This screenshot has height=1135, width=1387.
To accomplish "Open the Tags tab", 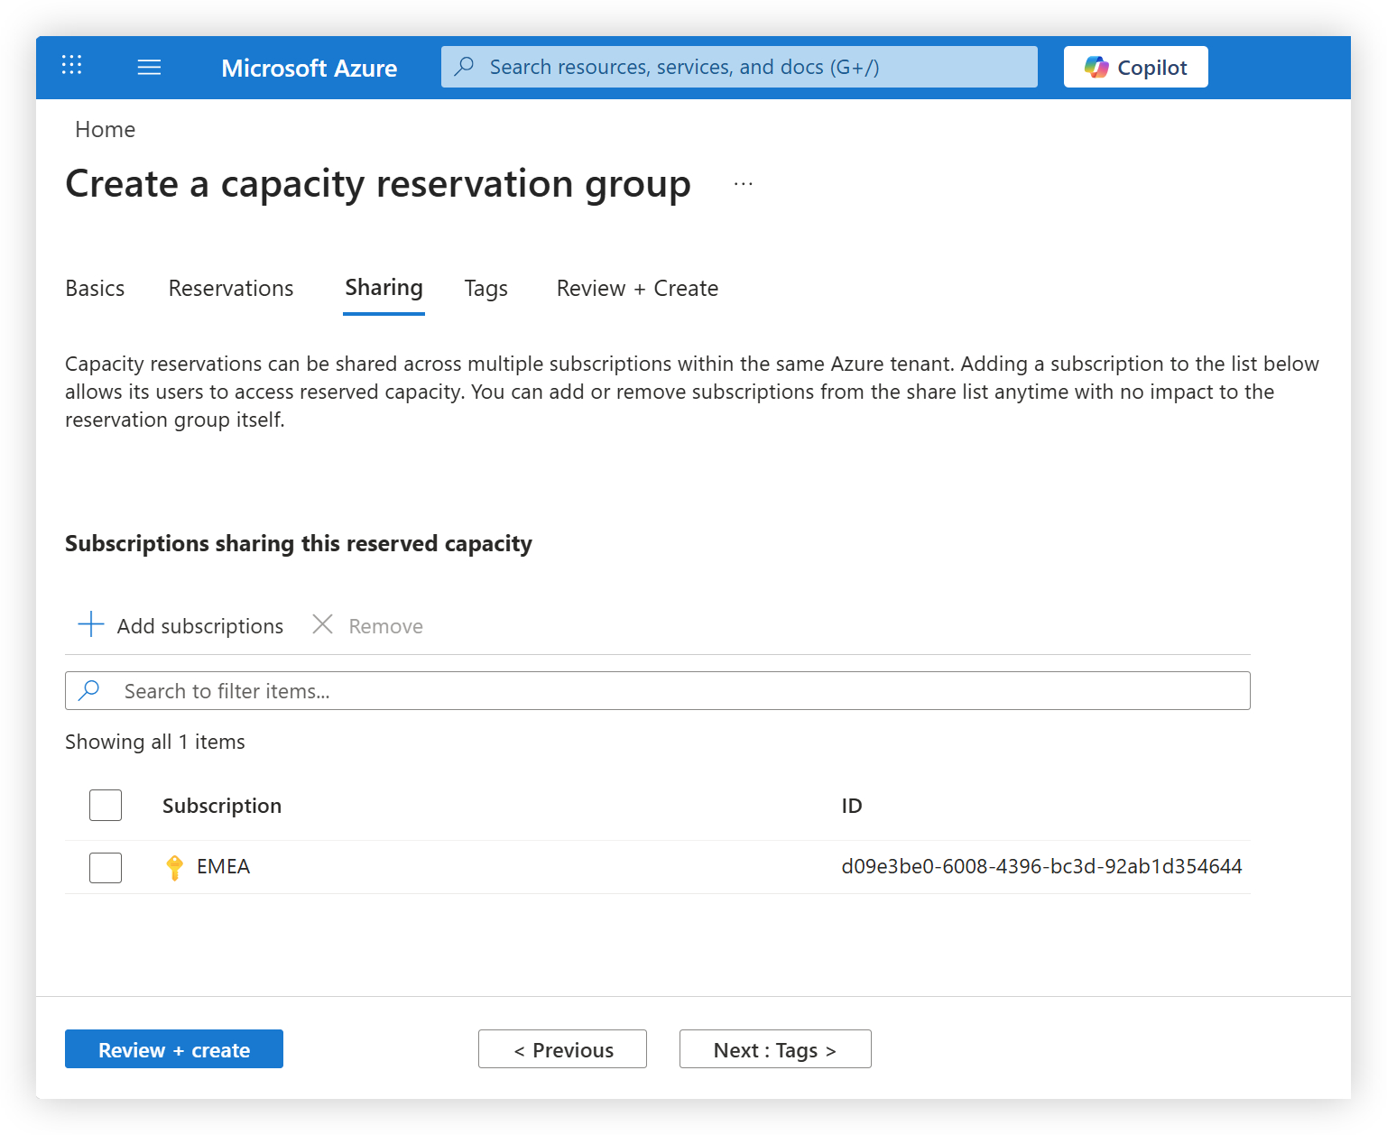I will point(485,289).
